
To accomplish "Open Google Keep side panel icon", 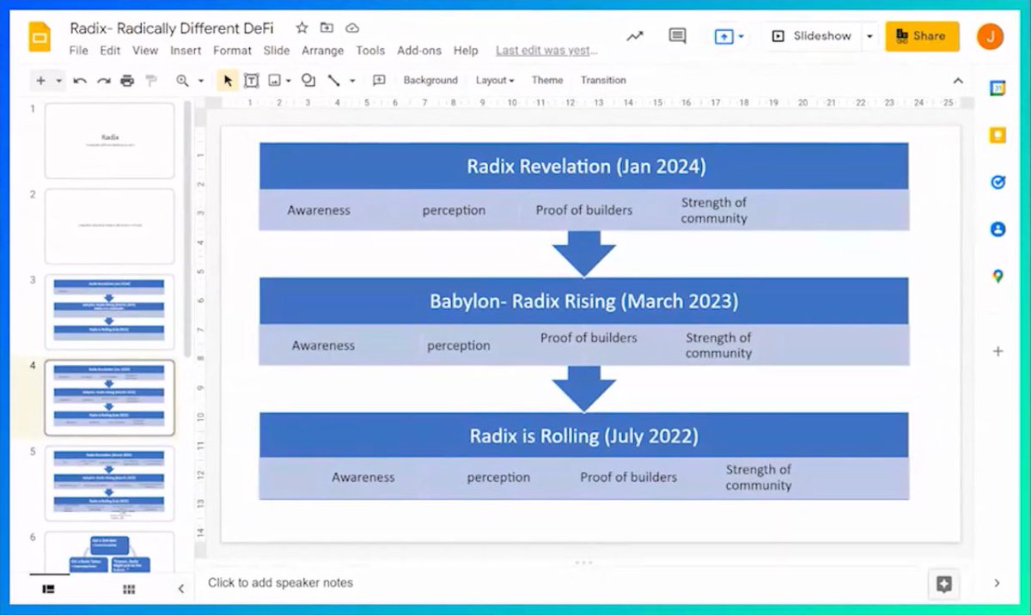I will click(x=997, y=135).
